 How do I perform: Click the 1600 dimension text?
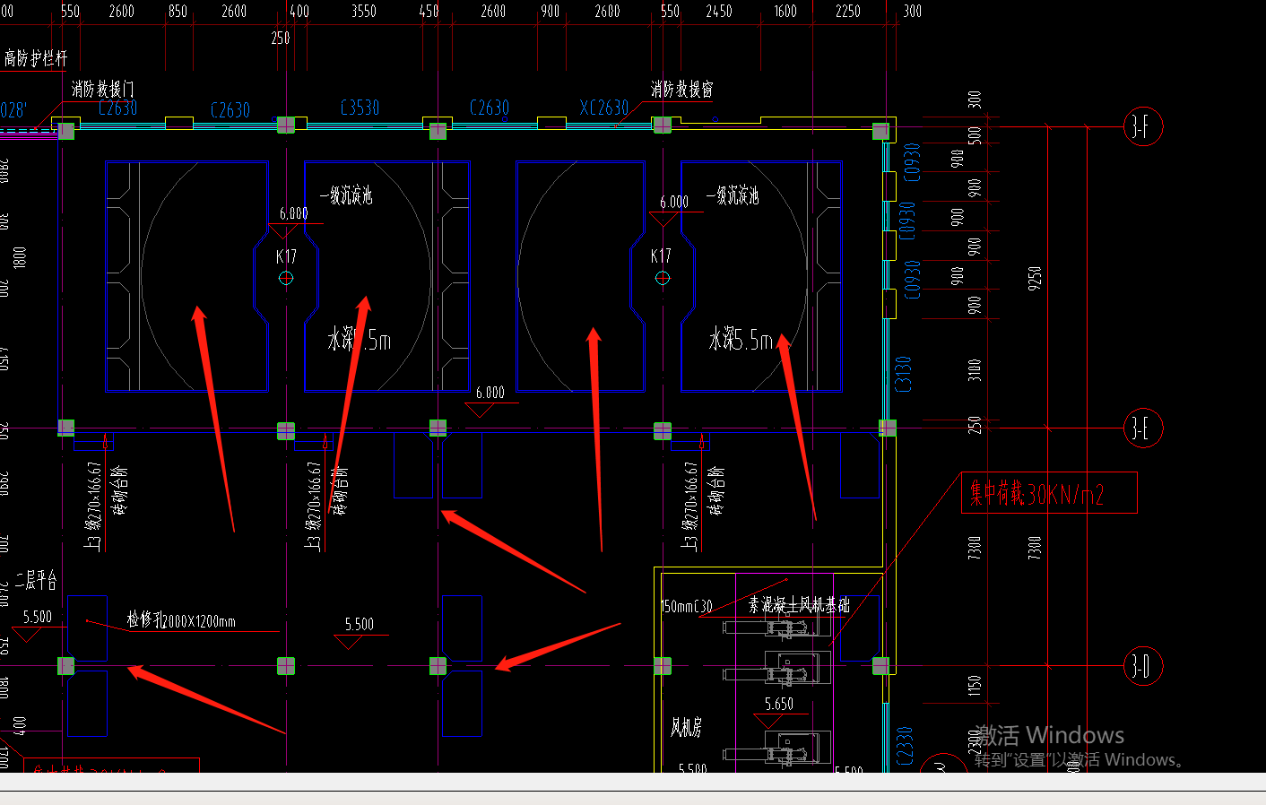pos(785,12)
